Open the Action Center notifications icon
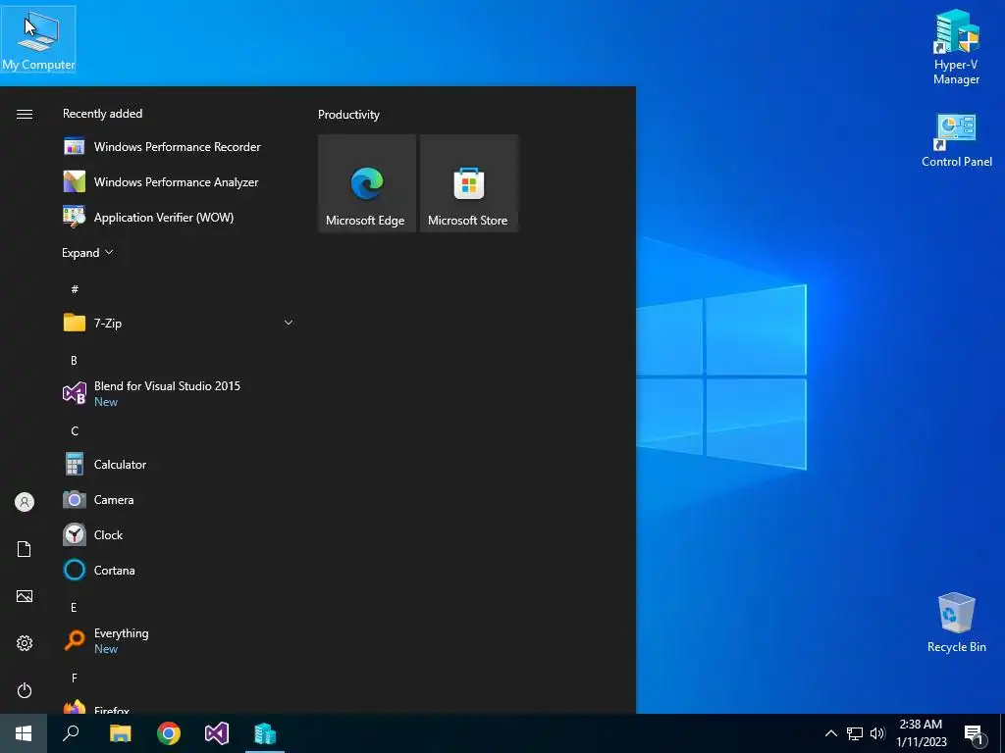This screenshot has width=1005, height=753. pyautogui.click(x=974, y=734)
